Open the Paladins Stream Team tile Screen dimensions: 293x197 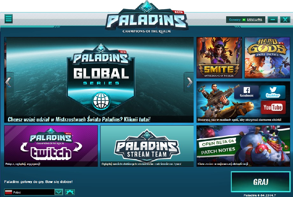tap(147, 146)
